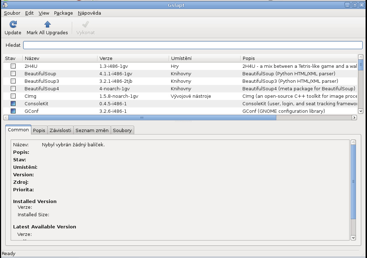This screenshot has height=258, width=367.
Task: Switch to the Common tab
Action: 18,130
